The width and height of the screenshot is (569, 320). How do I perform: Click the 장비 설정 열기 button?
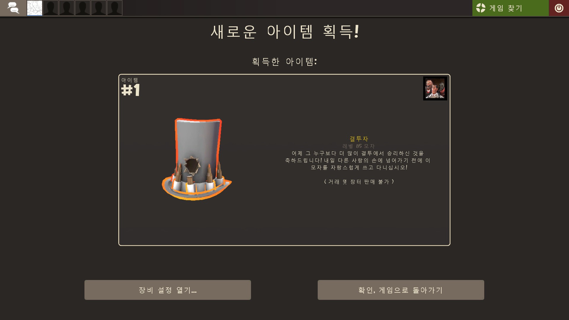168,290
